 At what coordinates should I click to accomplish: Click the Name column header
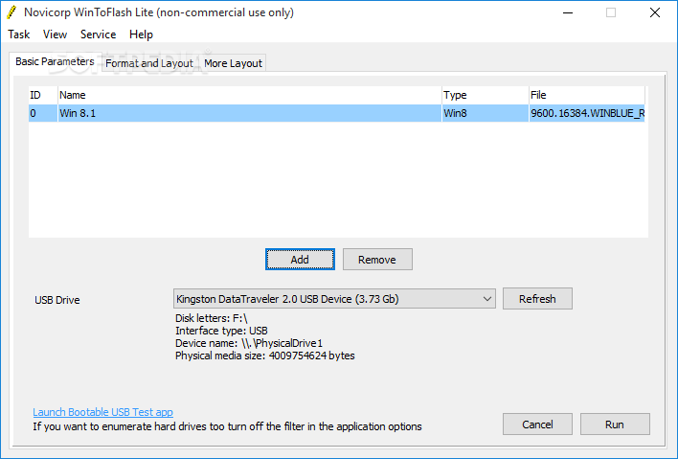click(x=250, y=95)
